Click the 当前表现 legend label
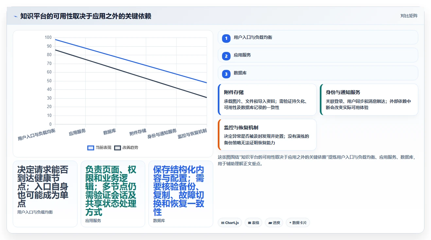The width and height of the screenshot is (431, 240). [103, 148]
